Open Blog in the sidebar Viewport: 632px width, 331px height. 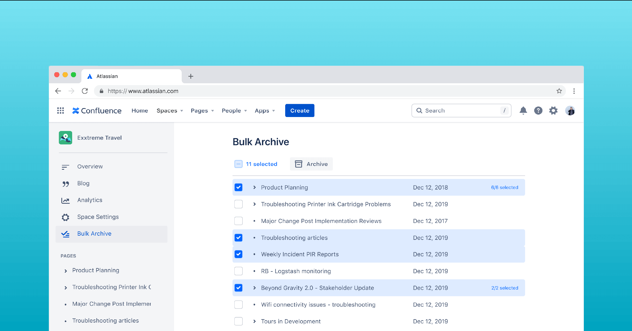coord(112,183)
